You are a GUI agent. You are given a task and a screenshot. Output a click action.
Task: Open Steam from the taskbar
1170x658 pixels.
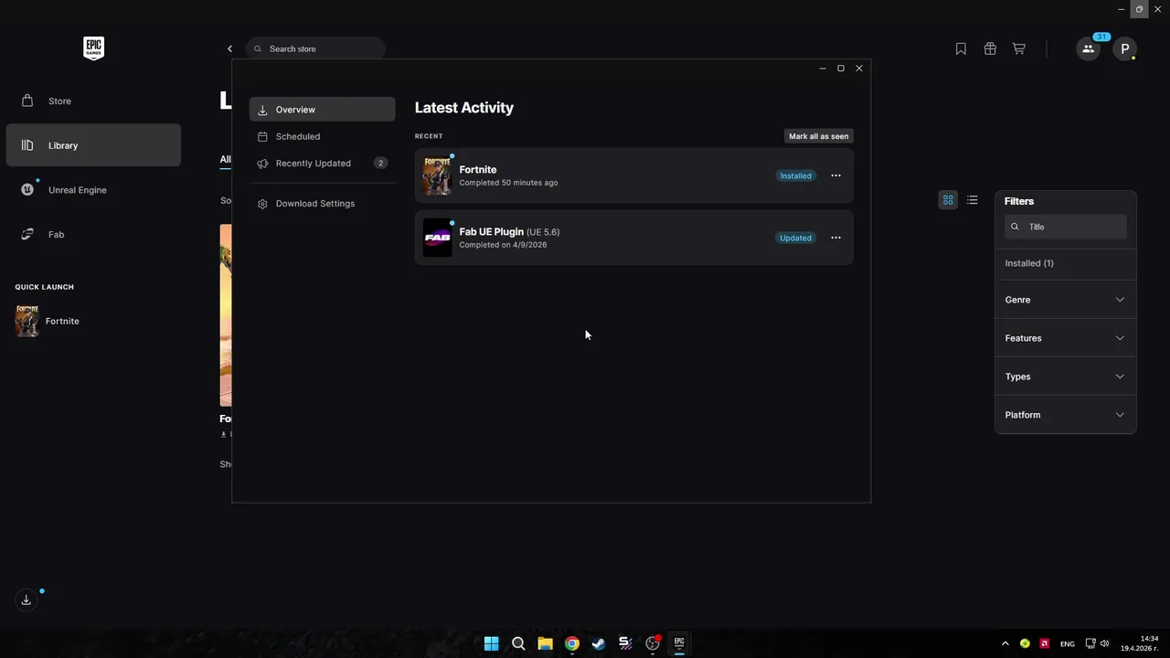click(x=599, y=643)
